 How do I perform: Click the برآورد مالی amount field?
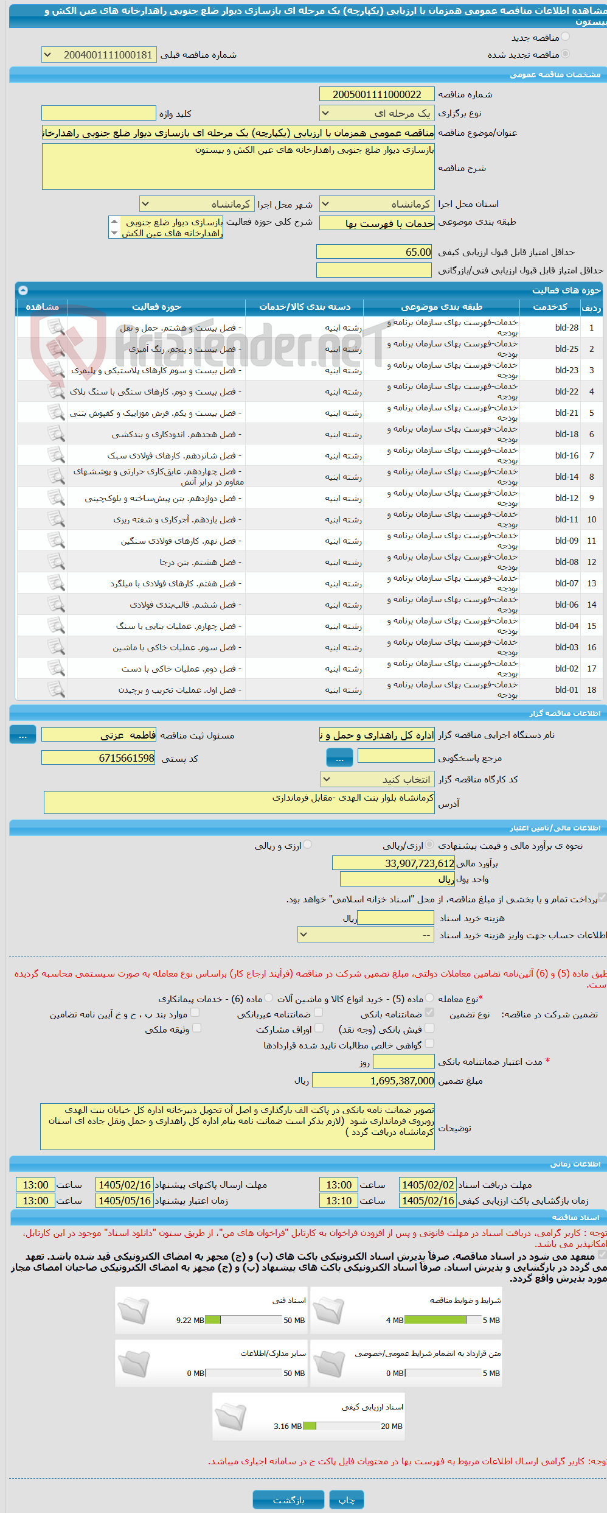tap(394, 863)
